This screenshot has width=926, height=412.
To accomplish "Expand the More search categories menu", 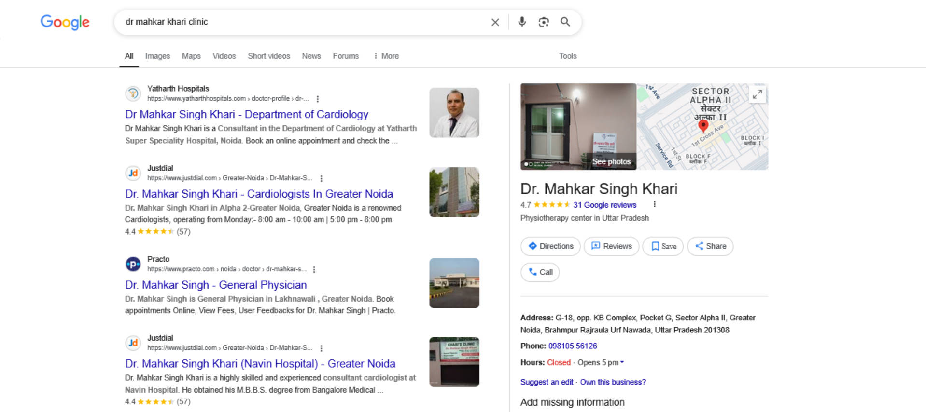I will point(386,56).
